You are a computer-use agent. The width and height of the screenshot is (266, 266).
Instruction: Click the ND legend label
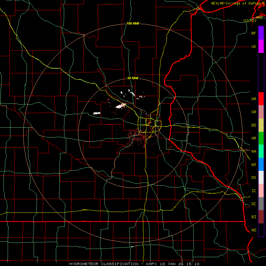point(254,230)
